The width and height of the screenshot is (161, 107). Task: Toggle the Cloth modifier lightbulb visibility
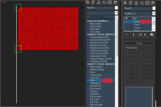coord(127,18)
